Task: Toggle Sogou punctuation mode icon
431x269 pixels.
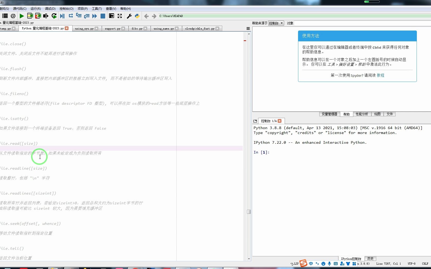Action: click(317, 264)
